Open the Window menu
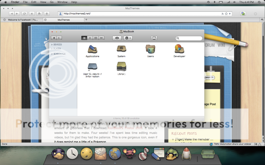265x165 pixels. [x=62, y=2]
